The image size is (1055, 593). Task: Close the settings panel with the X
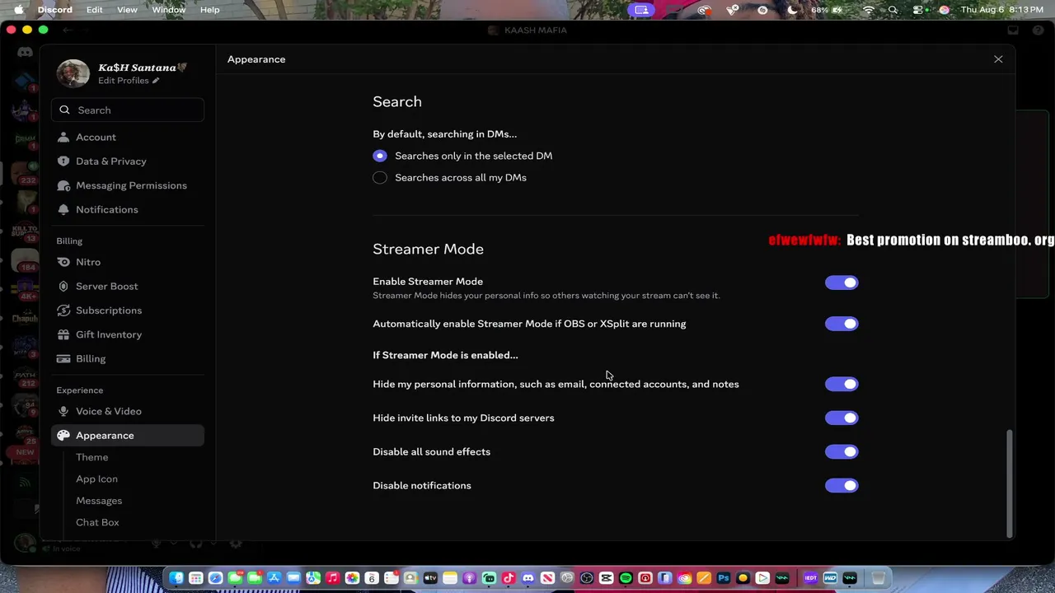coord(998,59)
